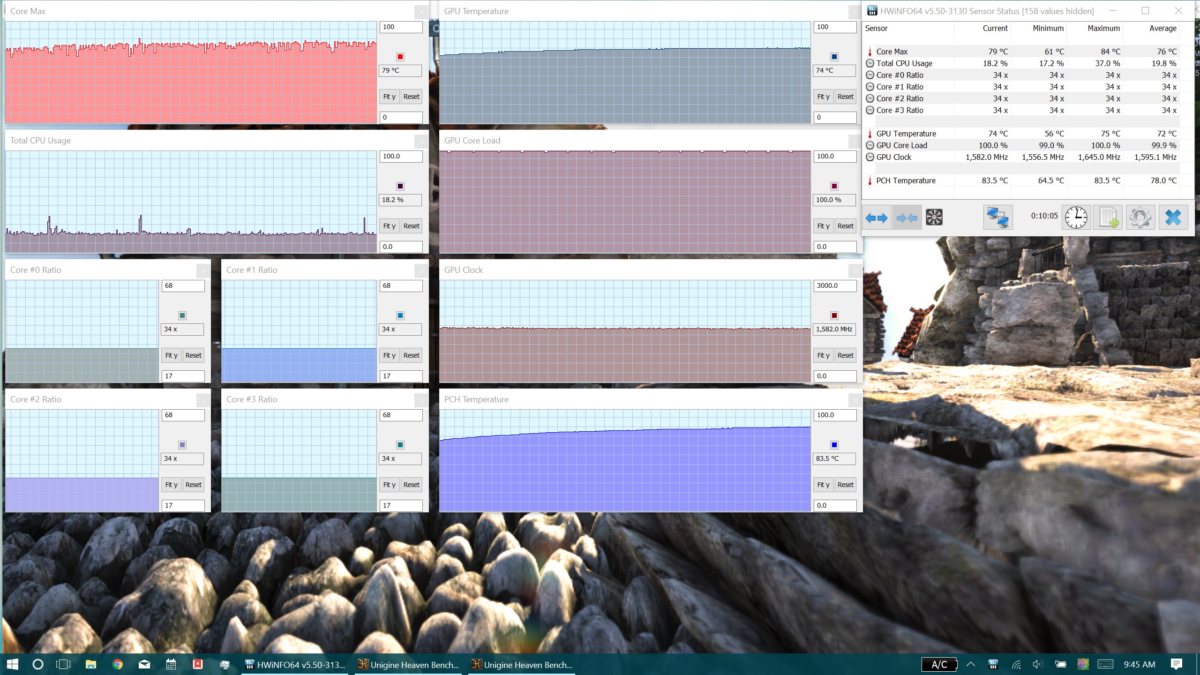Screen dimensions: 1200x675
Task: Click the Current column header
Action: [982, 29]
